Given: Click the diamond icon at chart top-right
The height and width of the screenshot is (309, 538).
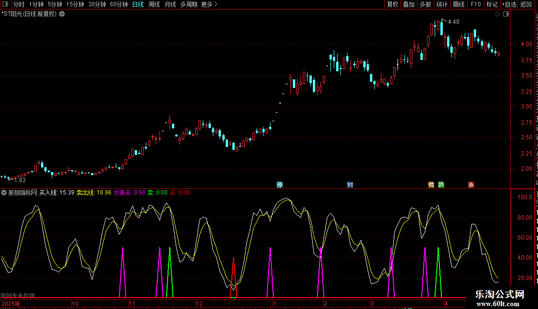Looking at the screenshot, I should coord(497,14).
